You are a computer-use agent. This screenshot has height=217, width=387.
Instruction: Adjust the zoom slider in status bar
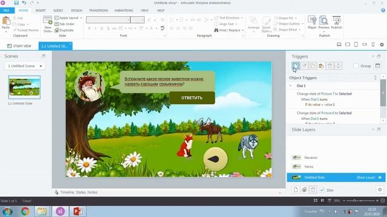pos(354,201)
